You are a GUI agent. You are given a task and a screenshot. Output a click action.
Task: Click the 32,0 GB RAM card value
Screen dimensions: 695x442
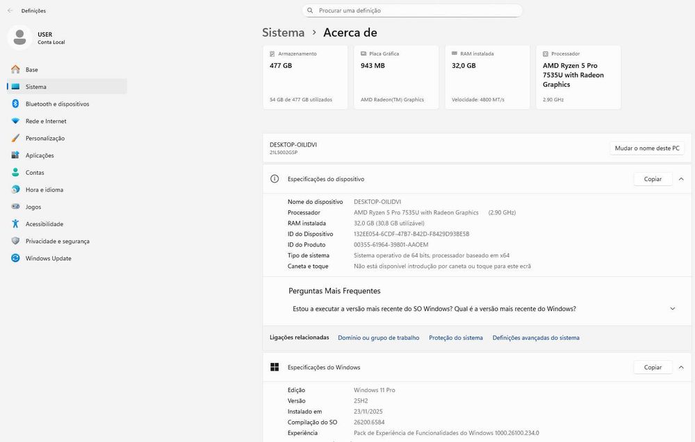(464, 65)
